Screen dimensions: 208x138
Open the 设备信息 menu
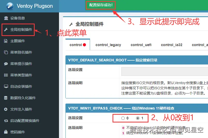29,18
